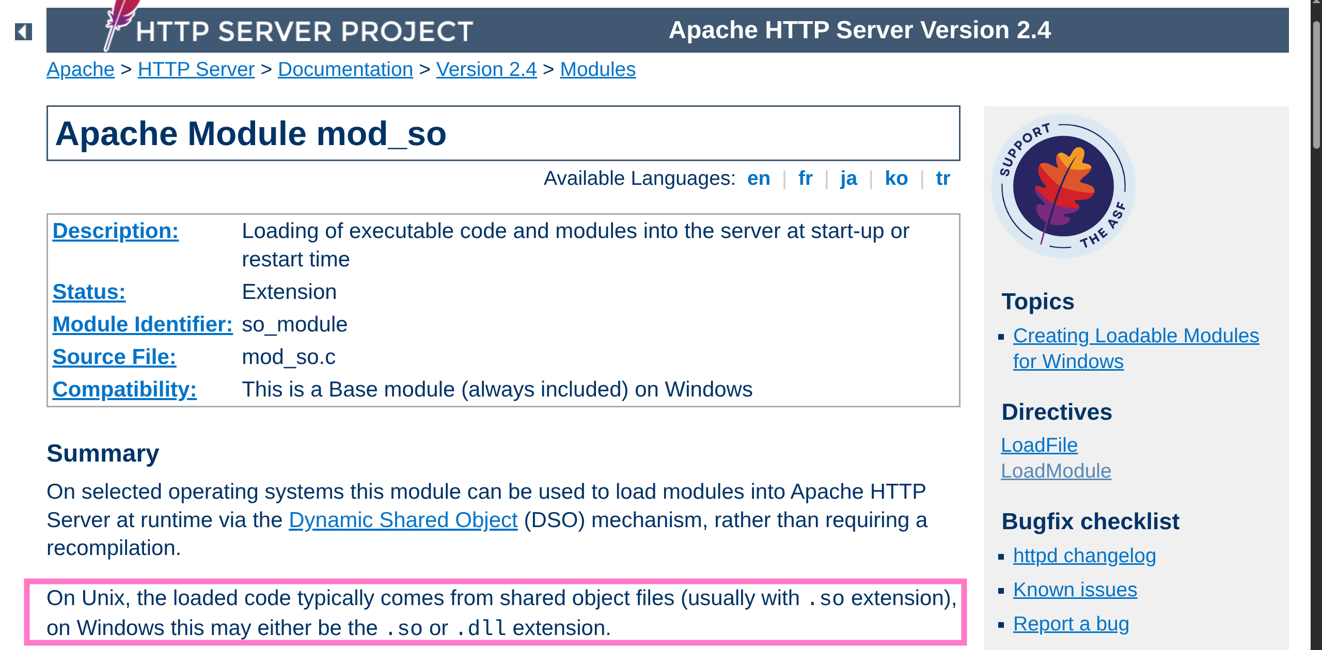Follow the Dynamic Shared Object link
Viewport: 1322px width, 650px height.
[403, 520]
